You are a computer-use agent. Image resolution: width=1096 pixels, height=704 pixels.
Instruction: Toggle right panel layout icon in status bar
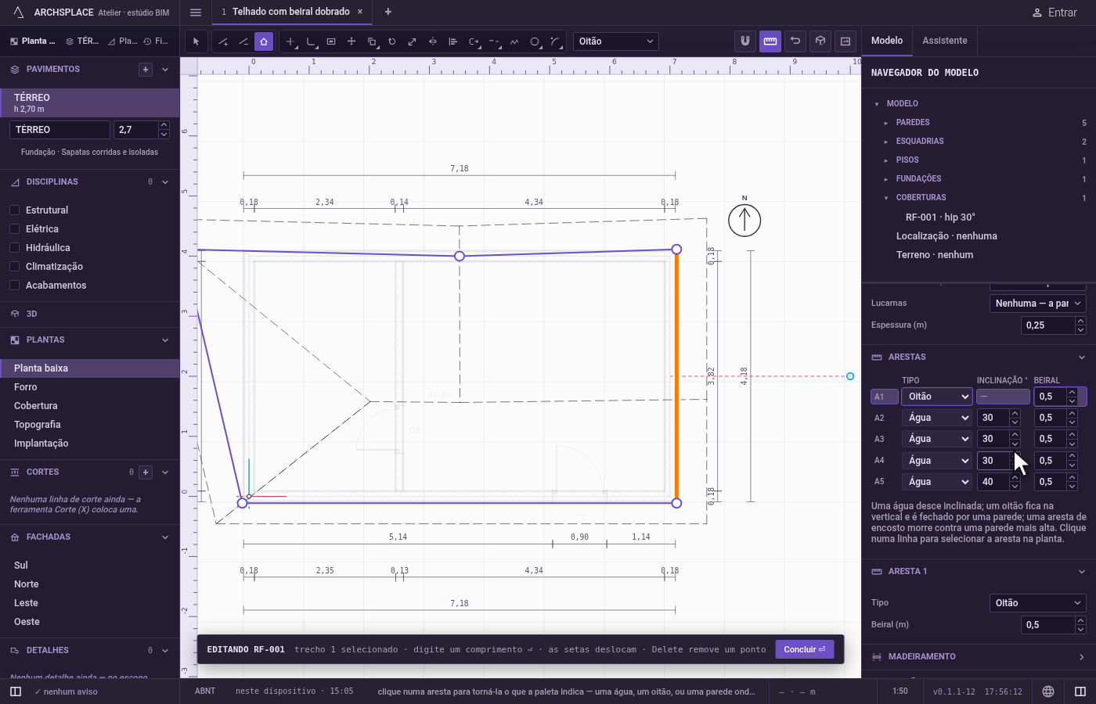coord(1080,691)
